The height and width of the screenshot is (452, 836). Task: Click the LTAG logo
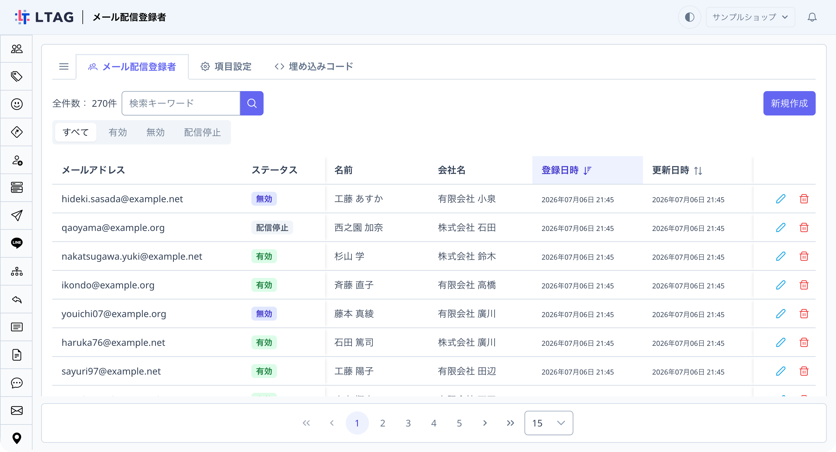[x=44, y=17]
